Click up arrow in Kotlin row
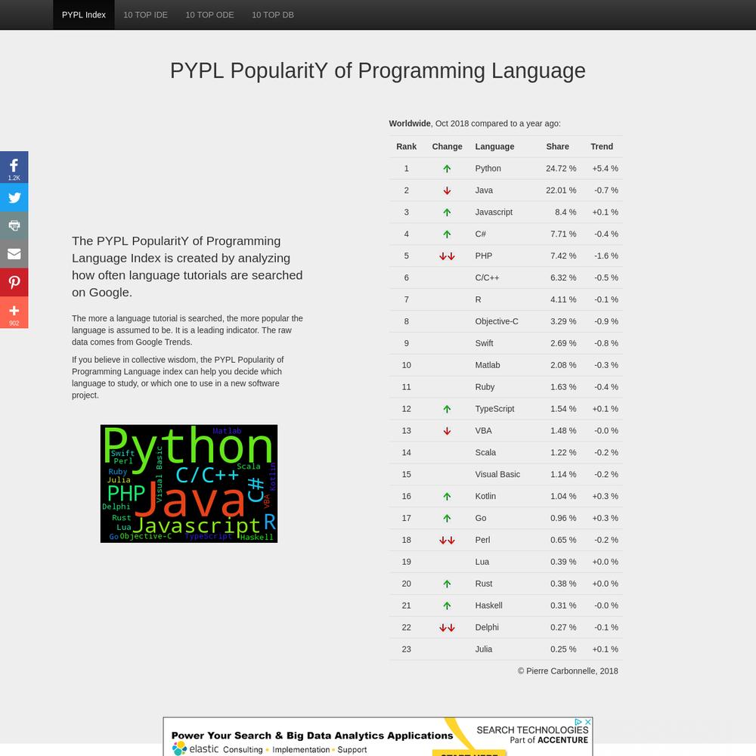This screenshot has width=756, height=756. click(x=447, y=496)
